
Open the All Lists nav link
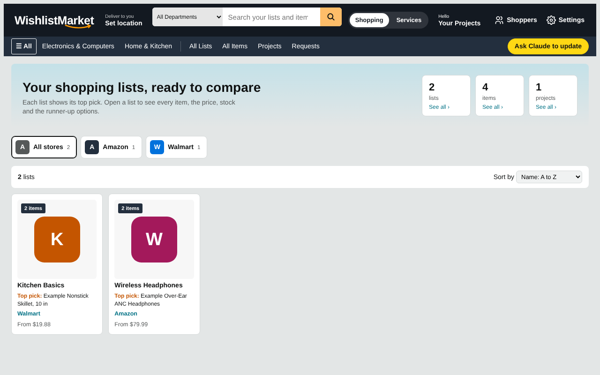(x=201, y=46)
